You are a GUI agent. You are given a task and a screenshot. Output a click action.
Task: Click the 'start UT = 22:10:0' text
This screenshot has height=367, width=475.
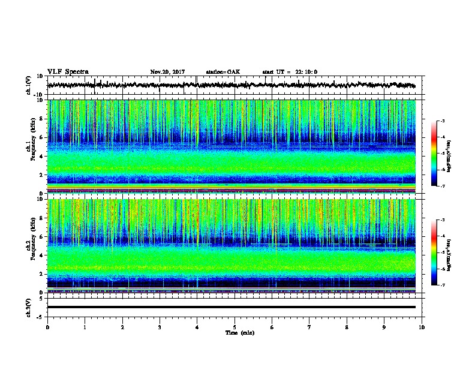pos(290,72)
